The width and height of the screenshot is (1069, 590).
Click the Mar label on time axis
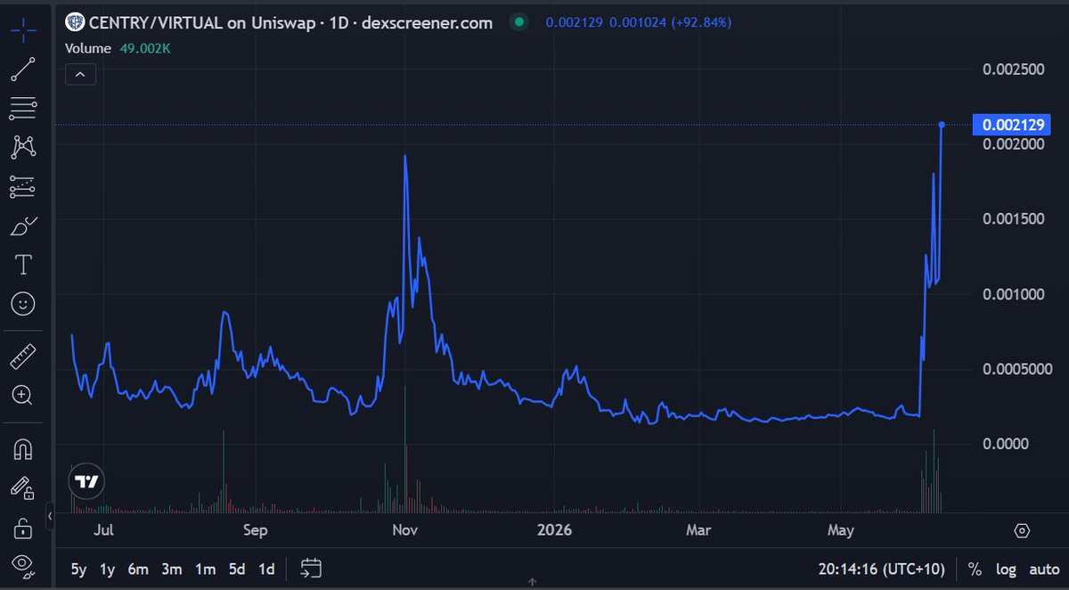click(698, 530)
